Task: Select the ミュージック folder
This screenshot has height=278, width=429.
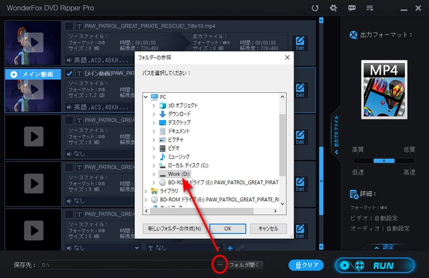Action: coord(179,156)
